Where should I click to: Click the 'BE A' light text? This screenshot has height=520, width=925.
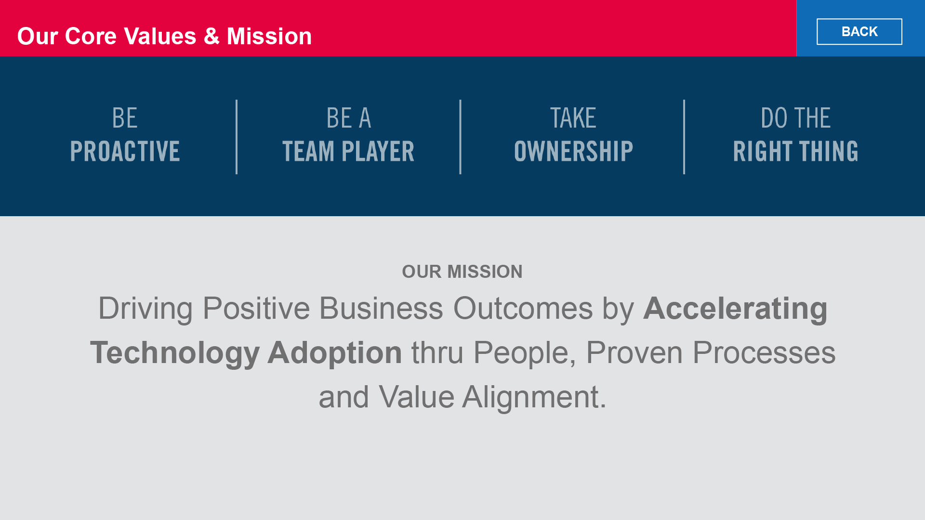[x=348, y=118]
